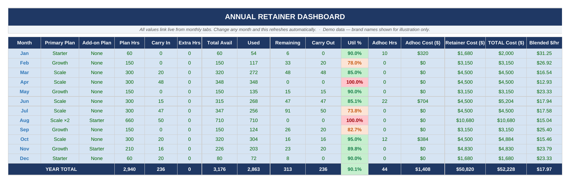Click the 82.7% utilization cell
570x183 pixels.
point(355,130)
